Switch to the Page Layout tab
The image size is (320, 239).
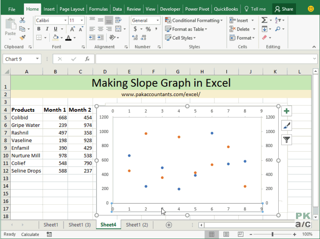(72, 9)
